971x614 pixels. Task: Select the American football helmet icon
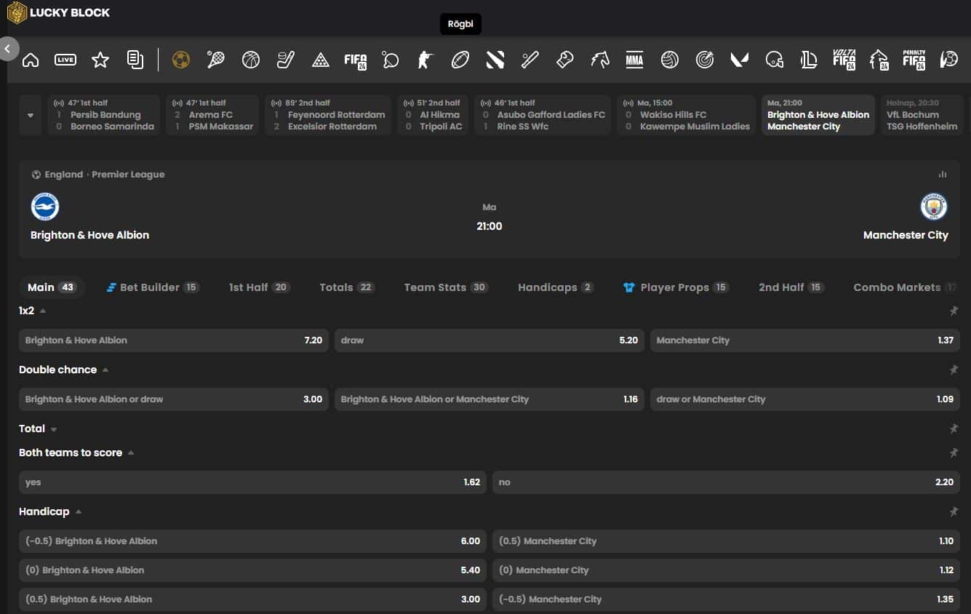click(775, 60)
